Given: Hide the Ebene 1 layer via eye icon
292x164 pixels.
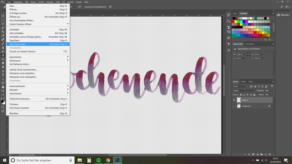Looking at the screenshot, I should (x=234, y=100).
